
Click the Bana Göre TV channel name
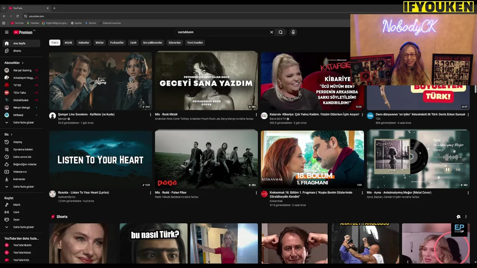pos(278,119)
